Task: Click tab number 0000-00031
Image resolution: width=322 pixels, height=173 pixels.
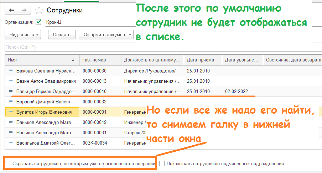Action: (x=94, y=133)
